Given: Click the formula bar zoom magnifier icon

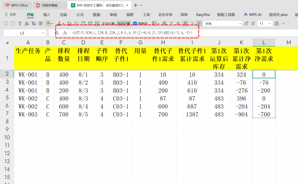Looking at the screenshot, I should point(57,33).
